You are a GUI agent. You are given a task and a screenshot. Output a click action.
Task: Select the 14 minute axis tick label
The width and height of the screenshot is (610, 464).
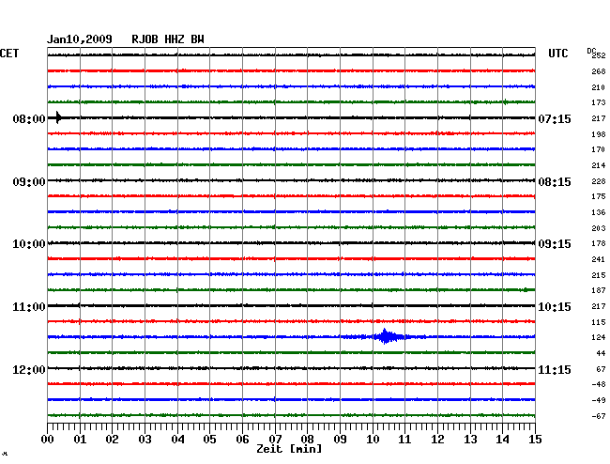(x=502, y=440)
